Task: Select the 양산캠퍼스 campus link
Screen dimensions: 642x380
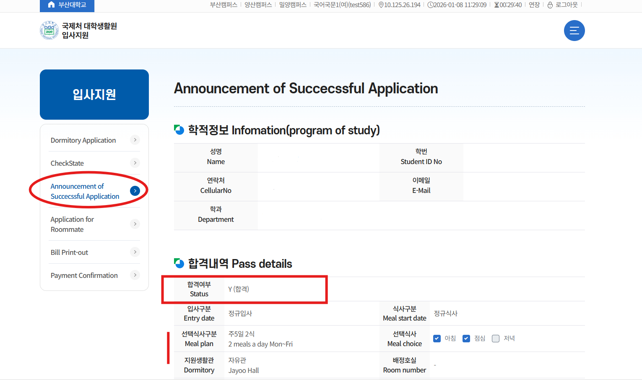Action: click(x=258, y=5)
